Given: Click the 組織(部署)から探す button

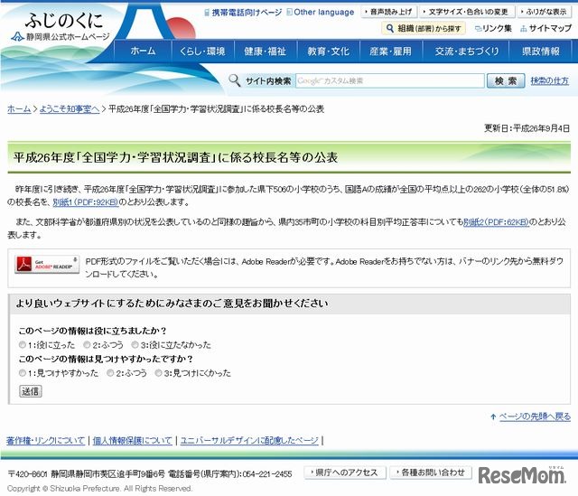Looking at the screenshot, I should (x=424, y=28).
